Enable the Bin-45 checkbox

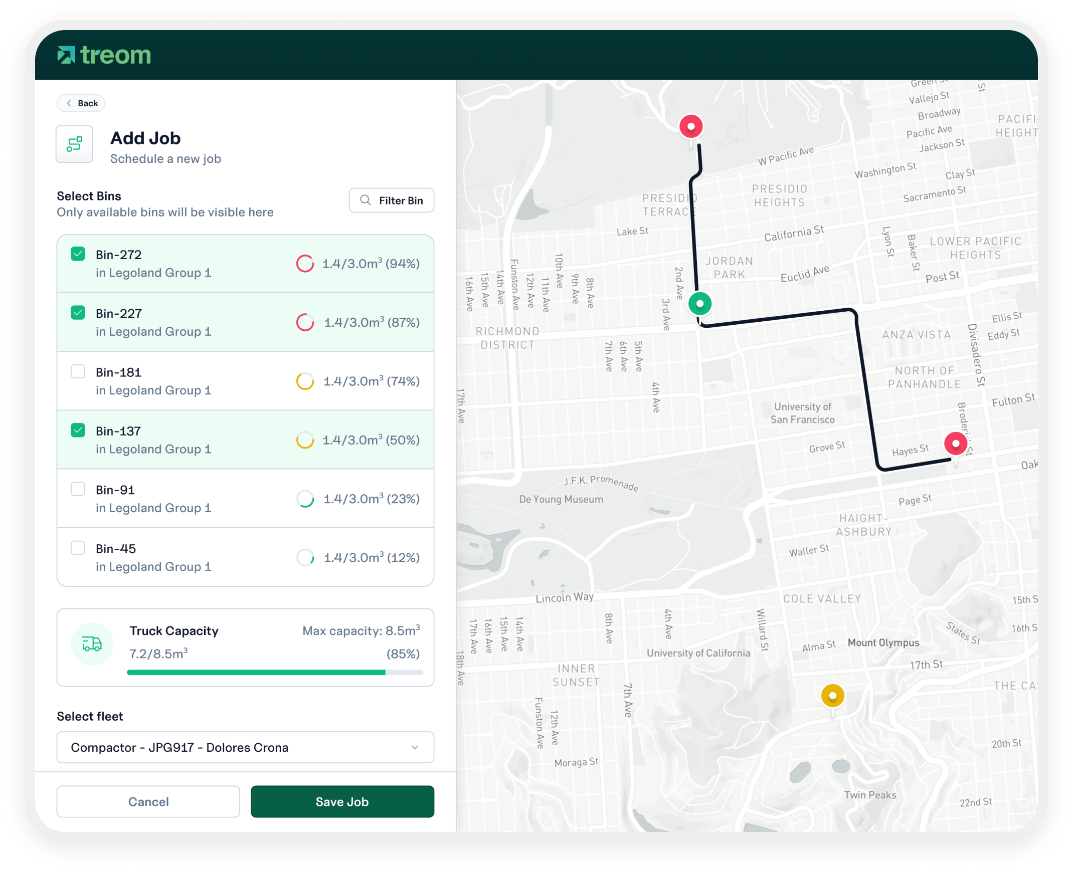[x=78, y=548]
